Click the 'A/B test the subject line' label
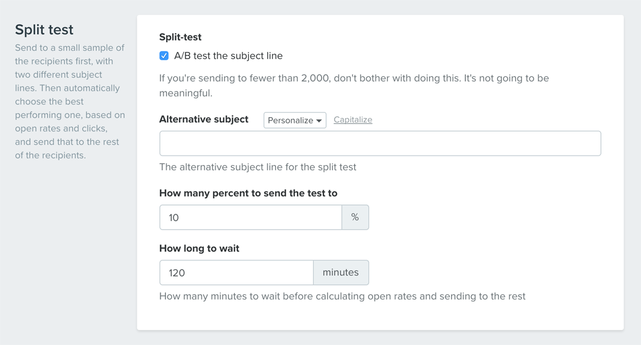641x345 pixels. [x=228, y=56]
